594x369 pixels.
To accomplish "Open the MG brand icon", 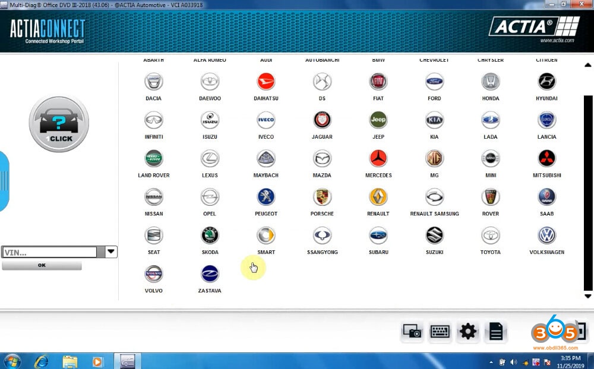I will tap(434, 158).
